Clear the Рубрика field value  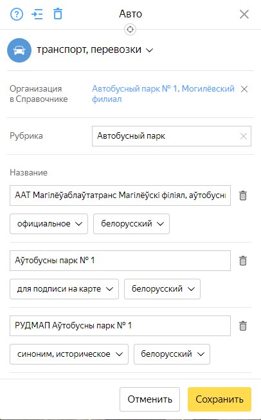pos(244,136)
